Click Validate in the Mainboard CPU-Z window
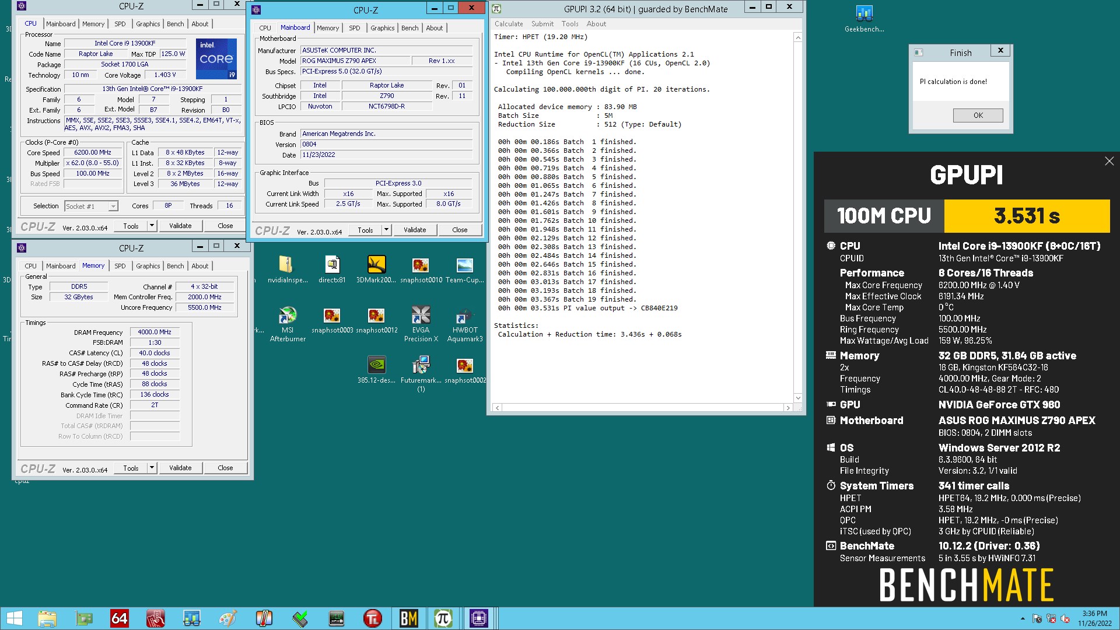The width and height of the screenshot is (1120, 630). pos(415,230)
